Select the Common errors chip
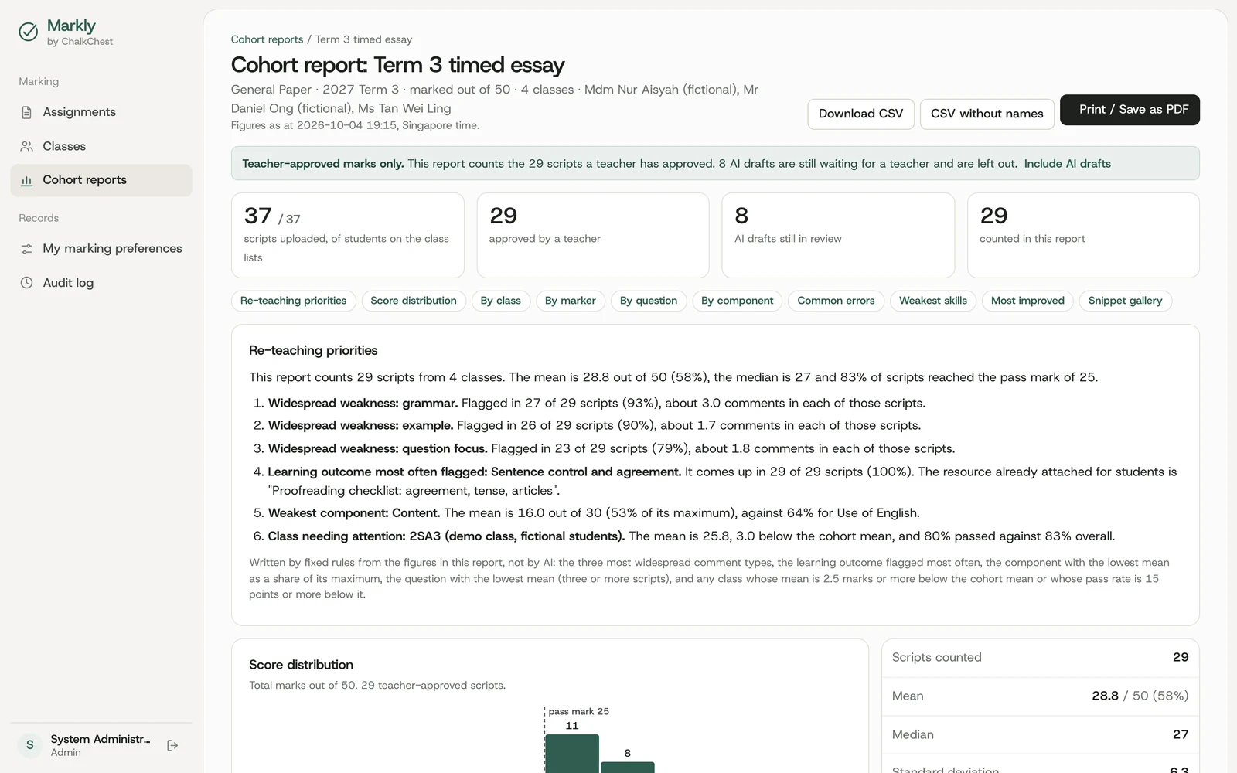 [x=836, y=301]
